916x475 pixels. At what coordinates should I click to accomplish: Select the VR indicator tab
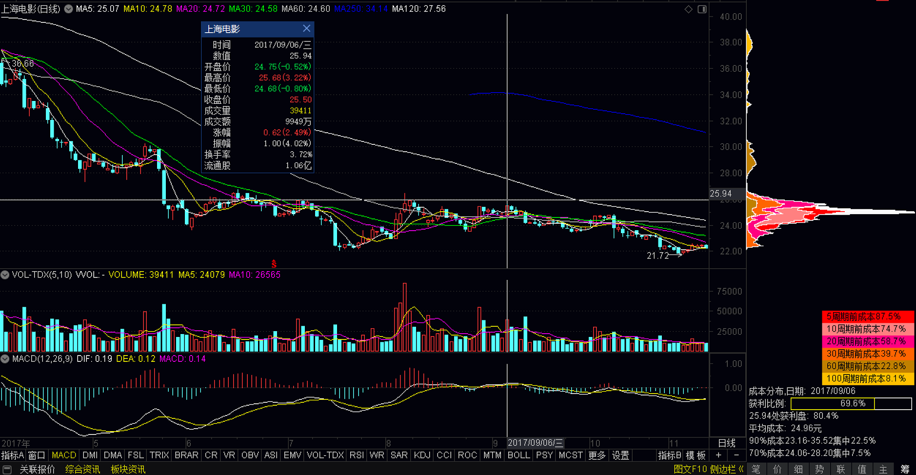(229, 455)
